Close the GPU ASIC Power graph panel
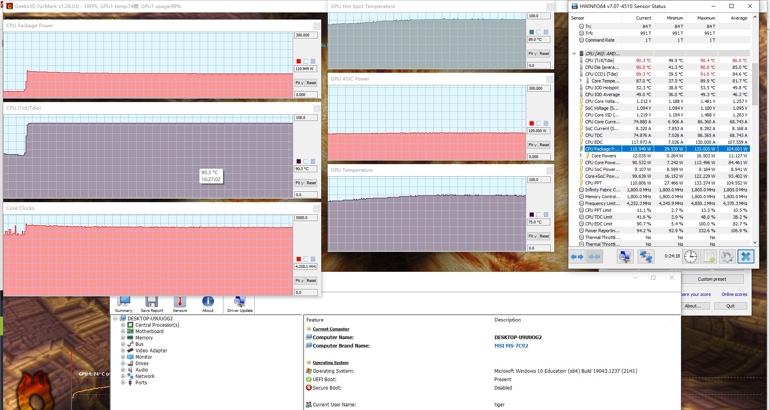Viewport: 770px width, 410px height. pyautogui.click(x=550, y=79)
